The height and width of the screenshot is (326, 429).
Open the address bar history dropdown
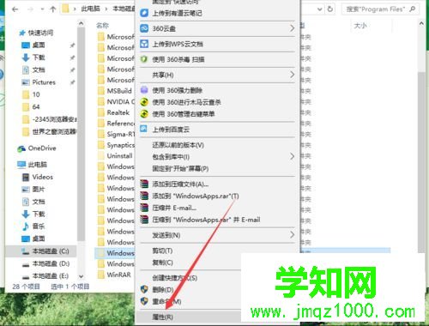pyautogui.click(x=320, y=9)
